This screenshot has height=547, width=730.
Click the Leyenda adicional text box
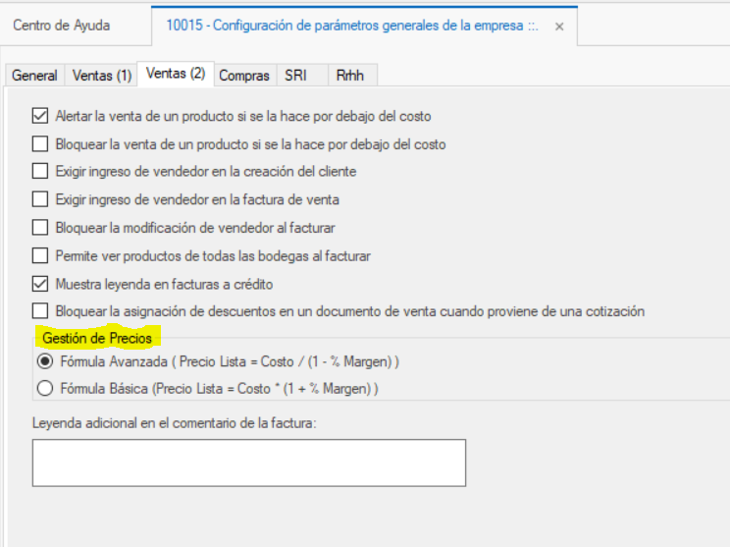[x=248, y=463]
